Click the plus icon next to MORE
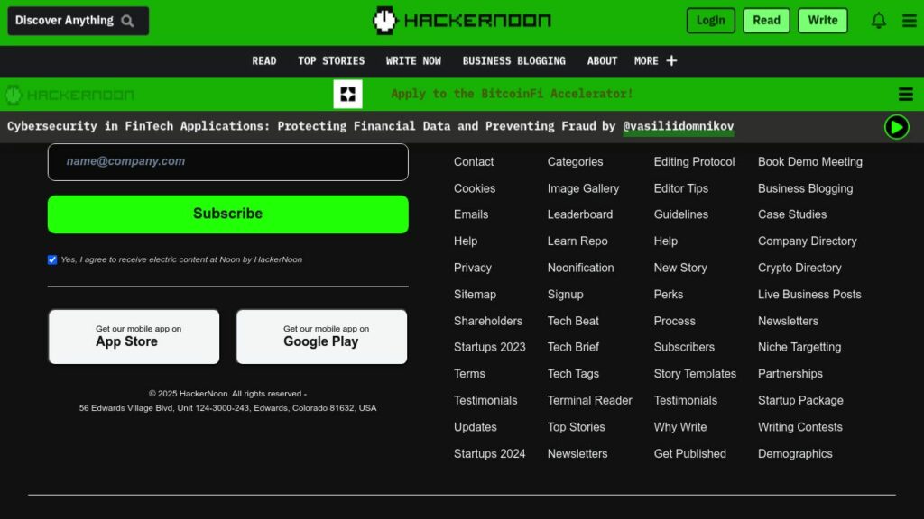The image size is (924, 519). pos(671,60)
